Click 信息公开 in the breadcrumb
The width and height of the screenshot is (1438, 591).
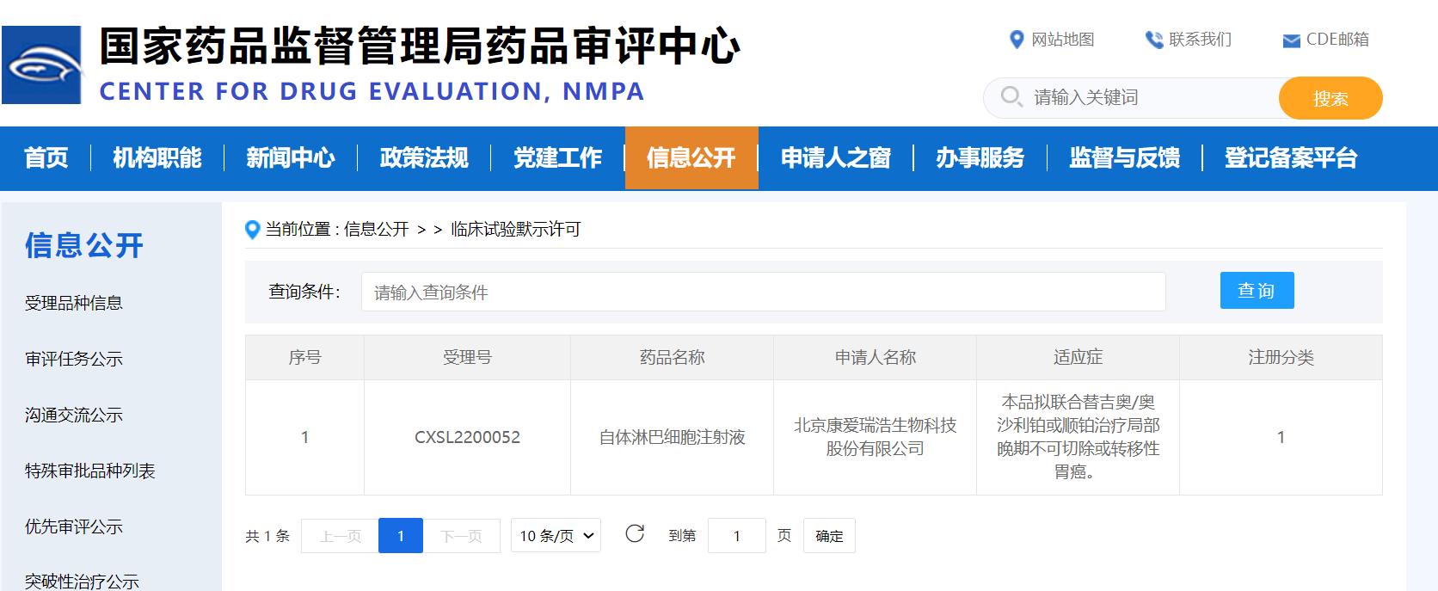pyautogui.click(x=377, y=229)
